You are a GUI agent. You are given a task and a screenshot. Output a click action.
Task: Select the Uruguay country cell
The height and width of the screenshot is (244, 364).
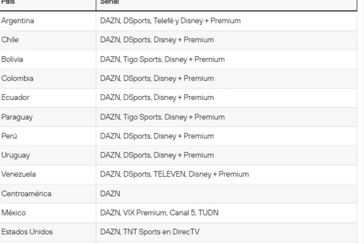15,155
